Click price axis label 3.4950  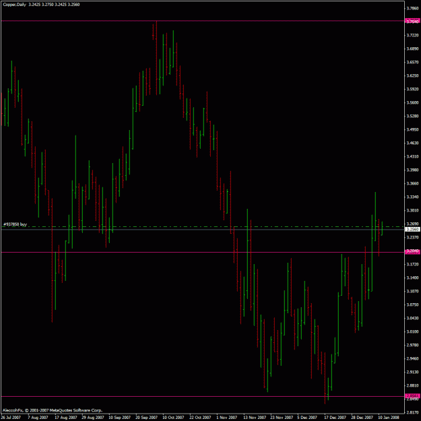(x=412, y=130)
